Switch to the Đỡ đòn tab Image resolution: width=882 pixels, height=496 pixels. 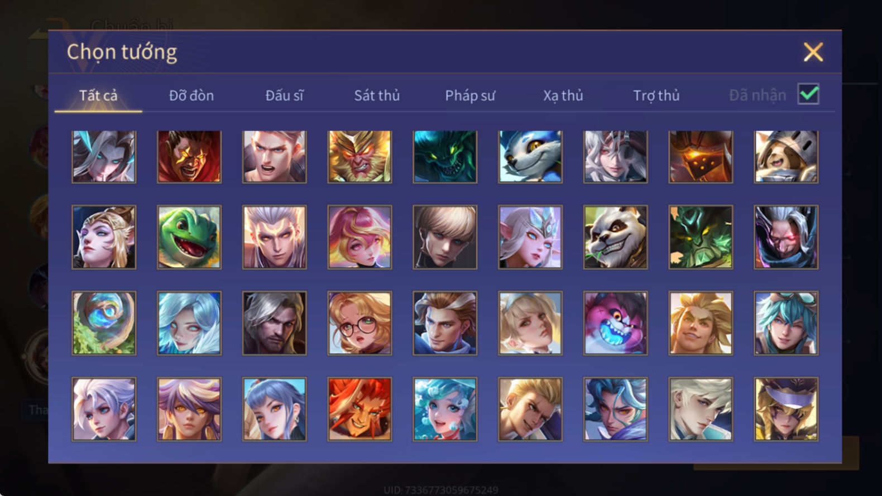coord(191,95)
